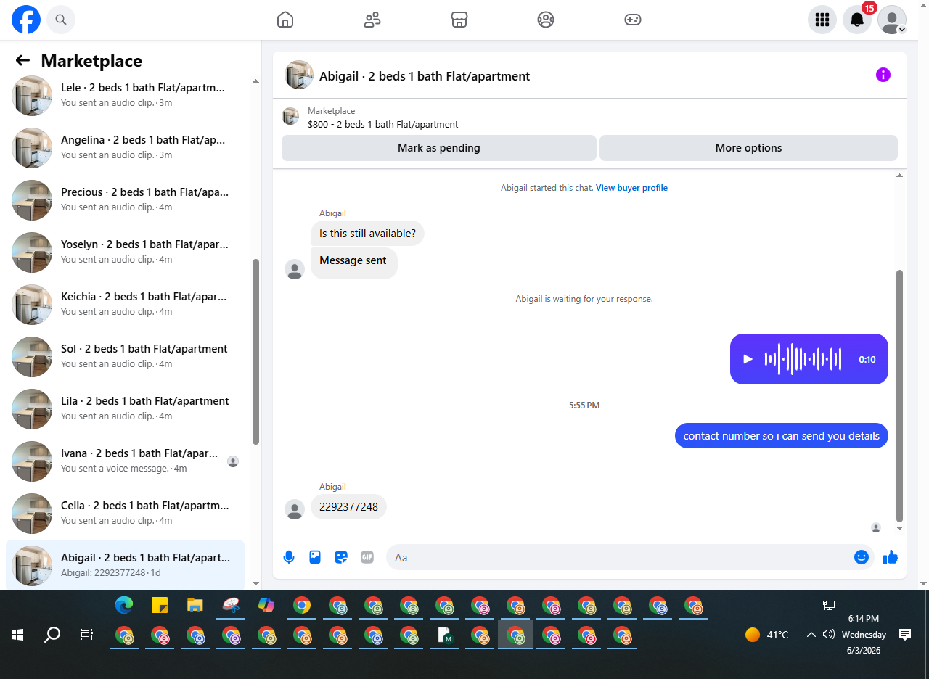Click the back arrow beside Marketplace

point(22,60)
